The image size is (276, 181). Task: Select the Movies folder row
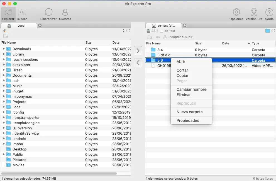(65, 165)
